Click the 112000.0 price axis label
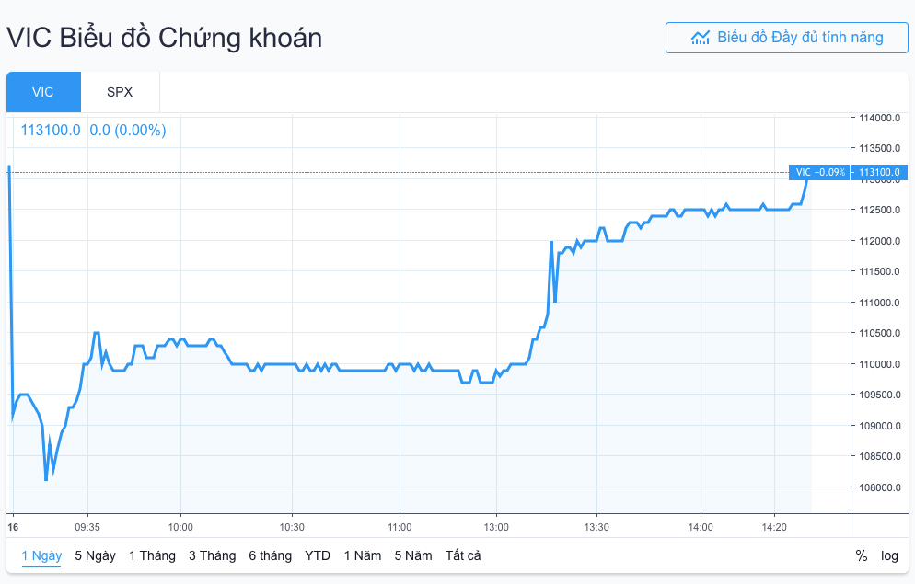This screenshot has width=915, height=584. click(x=879, y=241)
